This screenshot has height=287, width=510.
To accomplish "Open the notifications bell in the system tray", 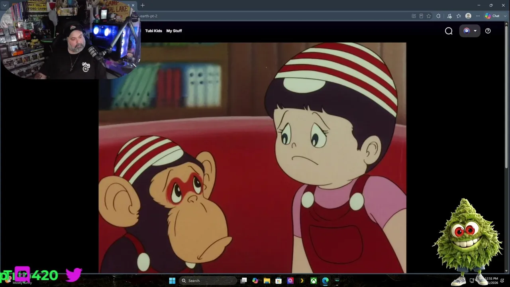I will (502, 281).
